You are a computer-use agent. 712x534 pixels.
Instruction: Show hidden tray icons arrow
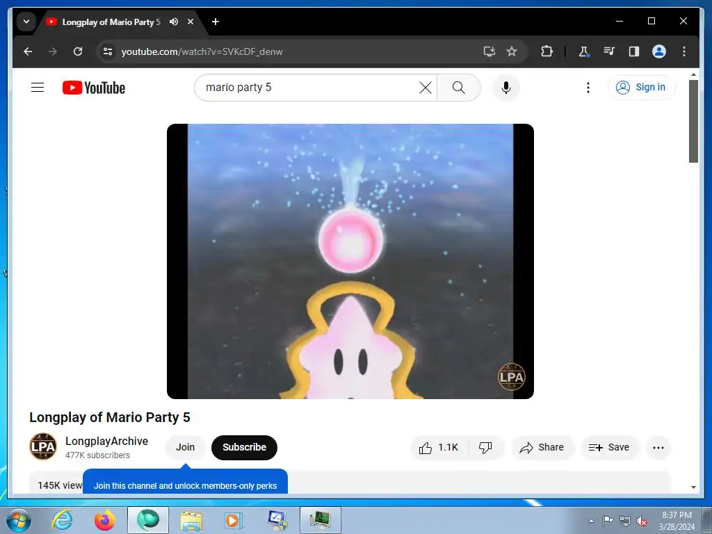coord(591,521)
